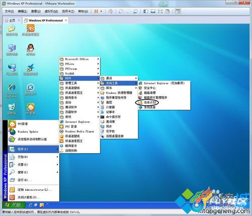
Task: Expand the 管理工具 submenu
Action: [80, 83]
